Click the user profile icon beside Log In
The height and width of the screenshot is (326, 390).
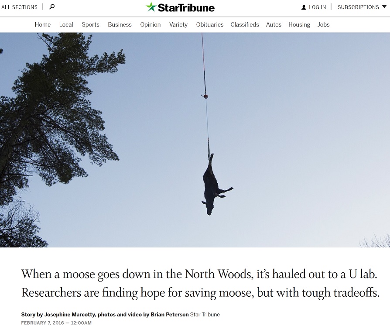[x=304, y=7]
